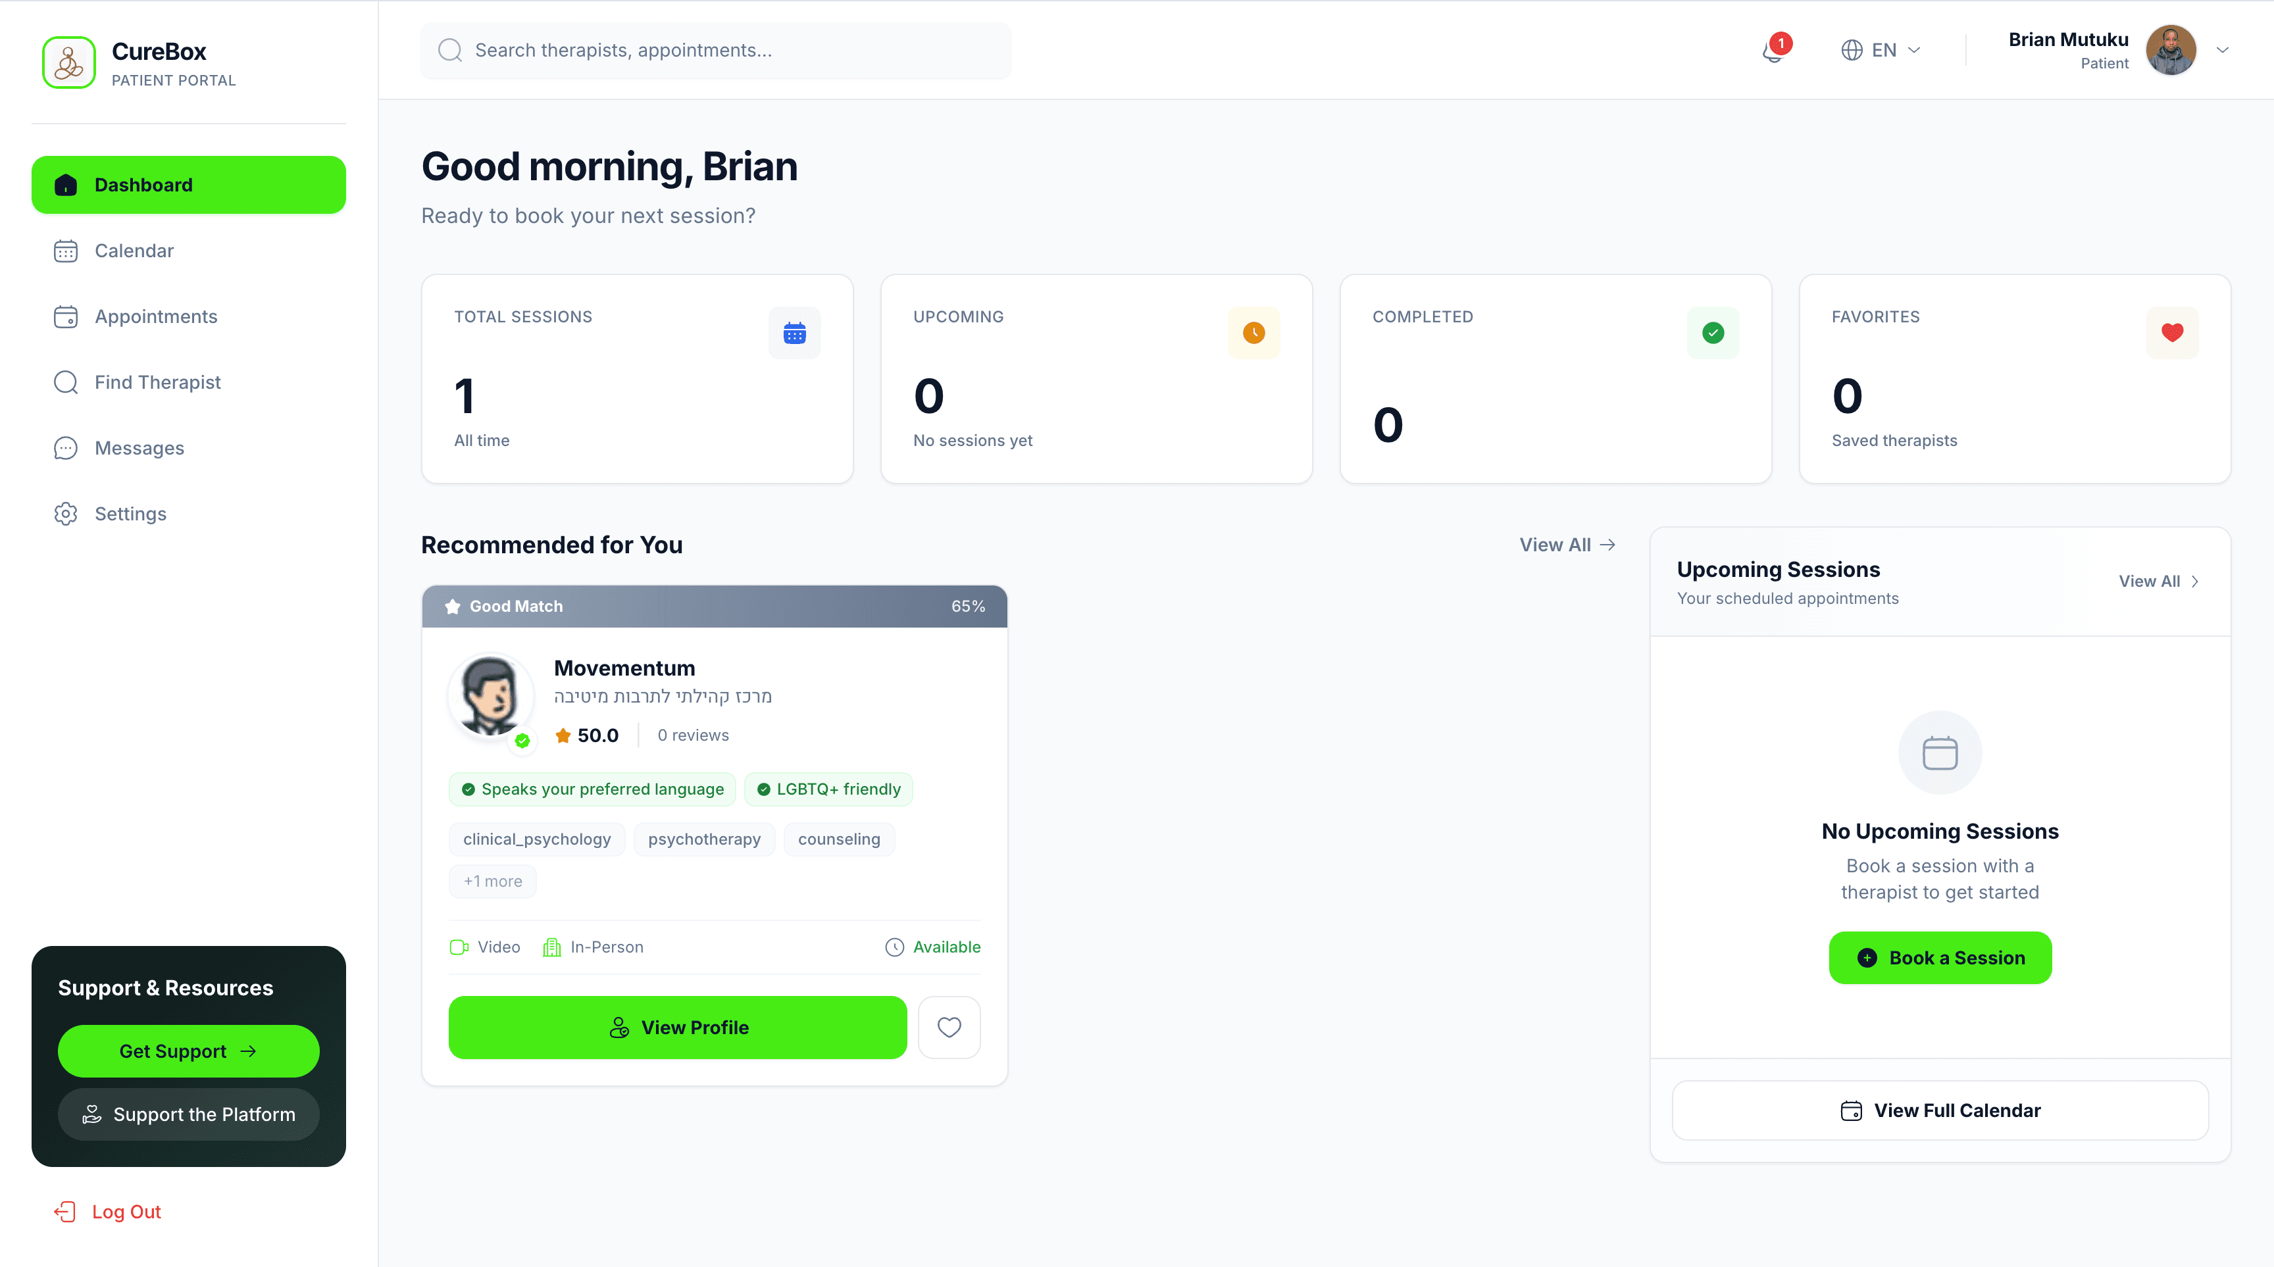This screenshot has width=2274, height=1267.
Task: Click the View Profile button
Action: pyautogui.click(x=677, y=1027)
